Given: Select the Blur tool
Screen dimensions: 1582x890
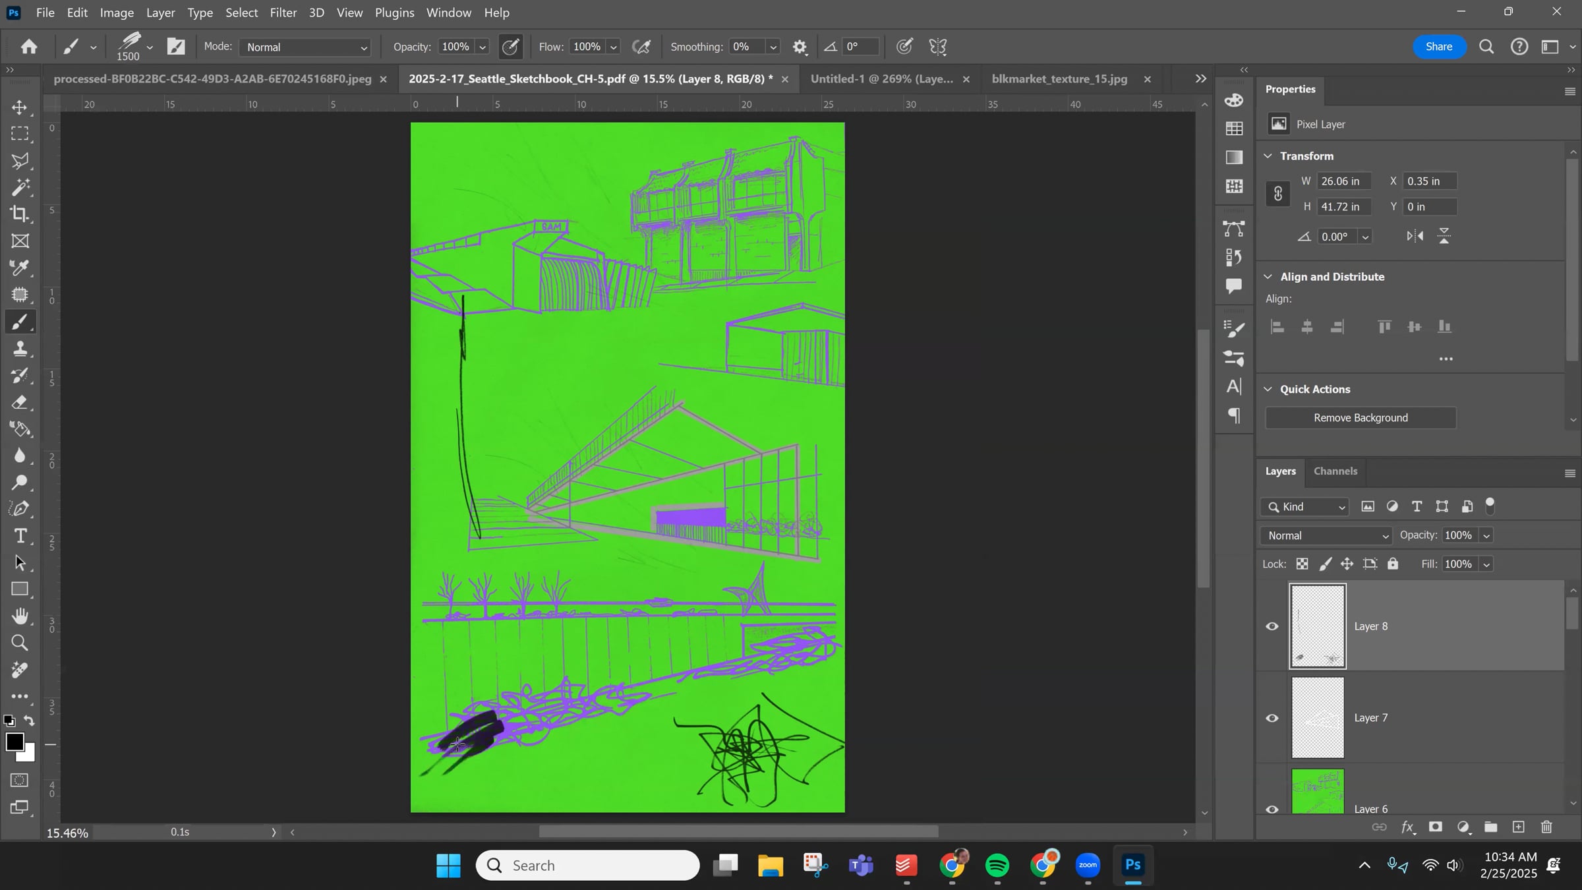Looking at the screenshot, I should point(20,456).
